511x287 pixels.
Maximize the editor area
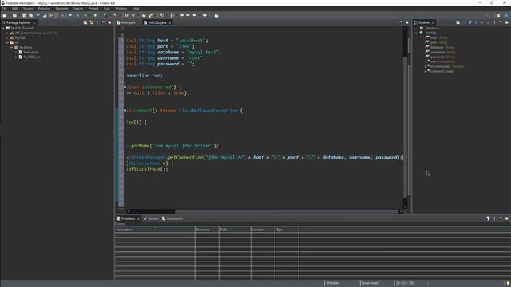406,22
